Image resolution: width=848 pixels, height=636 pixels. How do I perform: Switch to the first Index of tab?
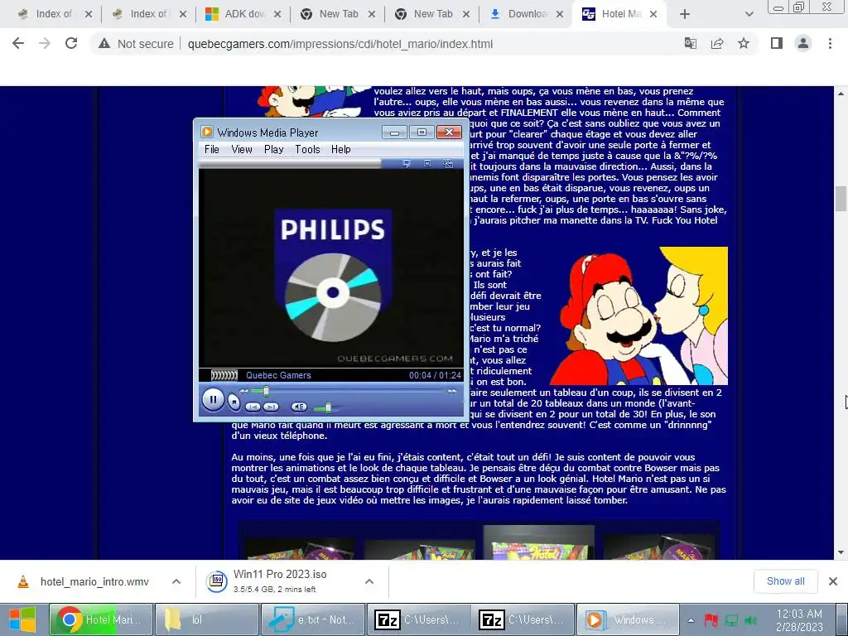tap(54, 14)
